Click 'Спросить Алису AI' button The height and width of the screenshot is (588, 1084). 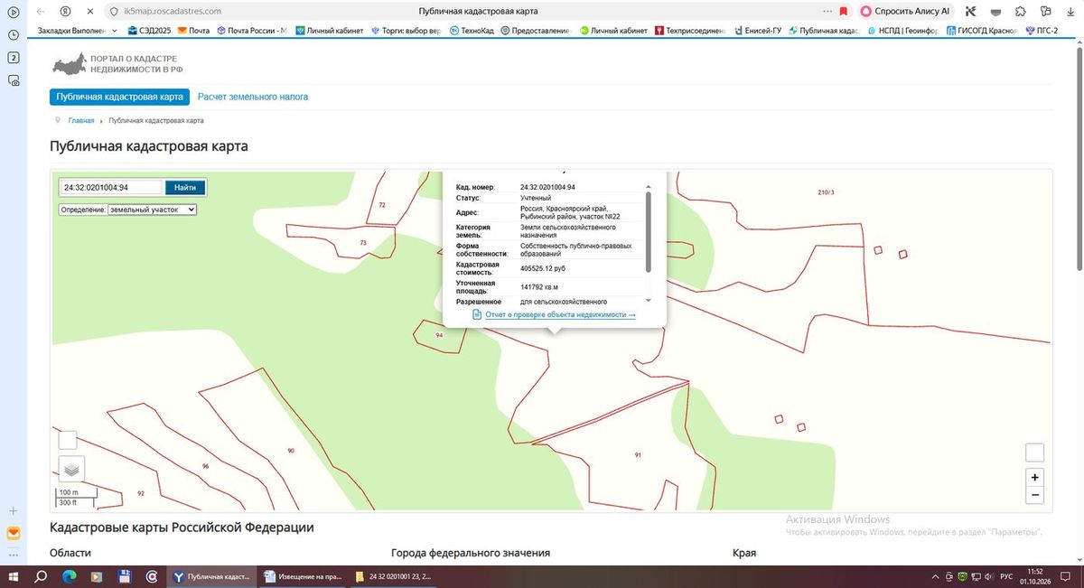(906, 11)
